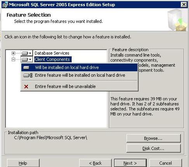This screenshot has height=167, width=189.
Task: Click the installation path C:\Program Files\Microsoft SQL Server\
Action: (50, 138)
